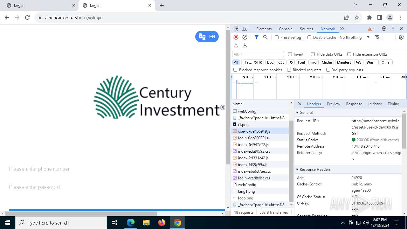The height and width of the screenshot is (229, 407).
Task: Open File Explorer from taskbar
Action: tap(146, 223)
